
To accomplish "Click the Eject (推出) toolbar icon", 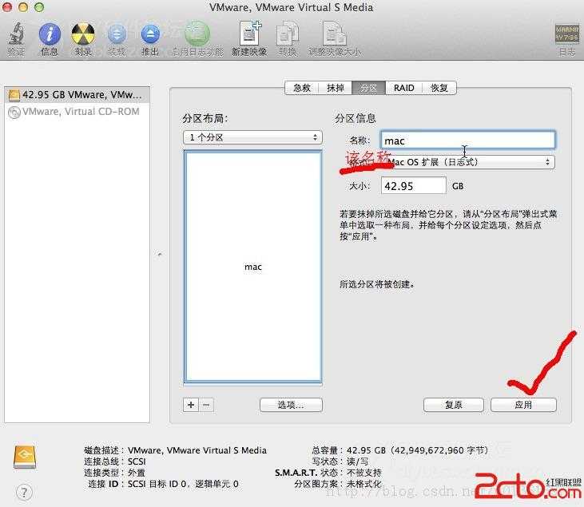I will click(x=150, y=34).
